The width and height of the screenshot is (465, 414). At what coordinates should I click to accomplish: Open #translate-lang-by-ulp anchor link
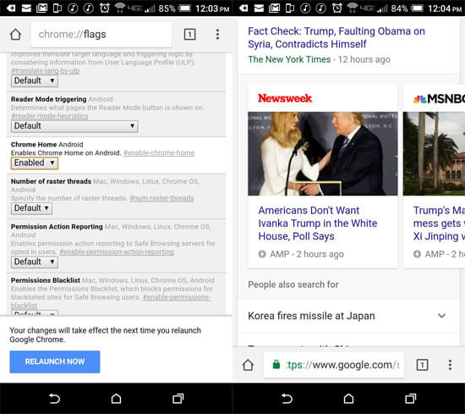[x=45, y=70]
